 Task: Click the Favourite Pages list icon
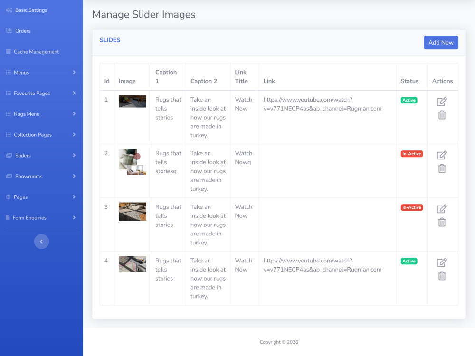[x=9, y=93]
